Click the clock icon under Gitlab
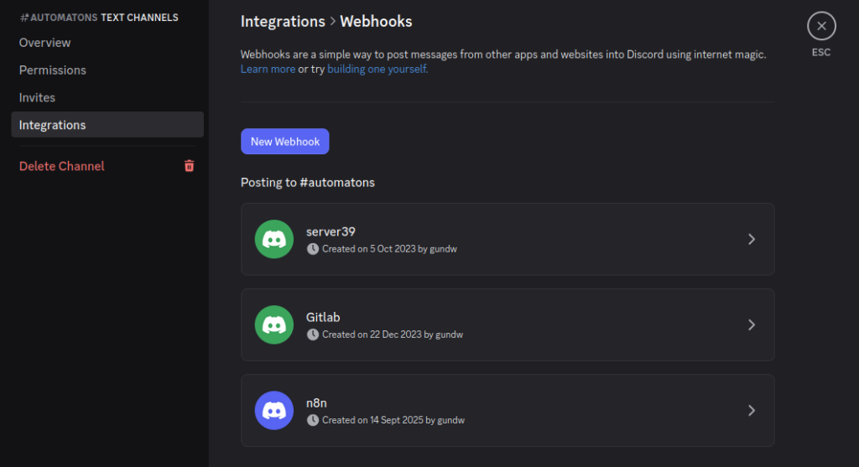This screenshot has height=467, width=859. [313, 335]
